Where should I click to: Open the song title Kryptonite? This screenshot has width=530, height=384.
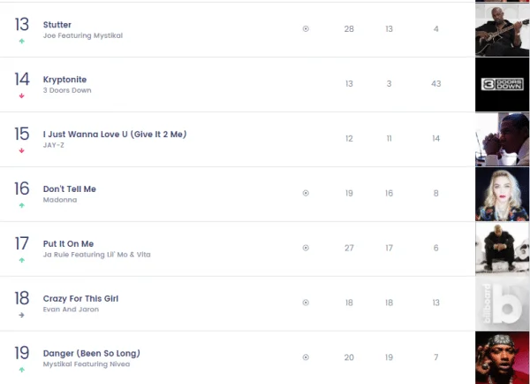pos(66,79)
